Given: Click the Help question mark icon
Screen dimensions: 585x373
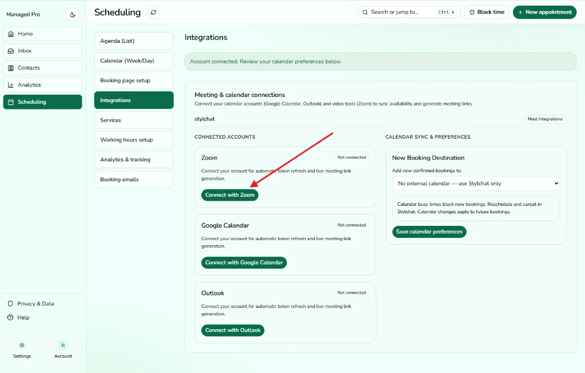Looking at the screenshot, I should (x=10, y=318).
